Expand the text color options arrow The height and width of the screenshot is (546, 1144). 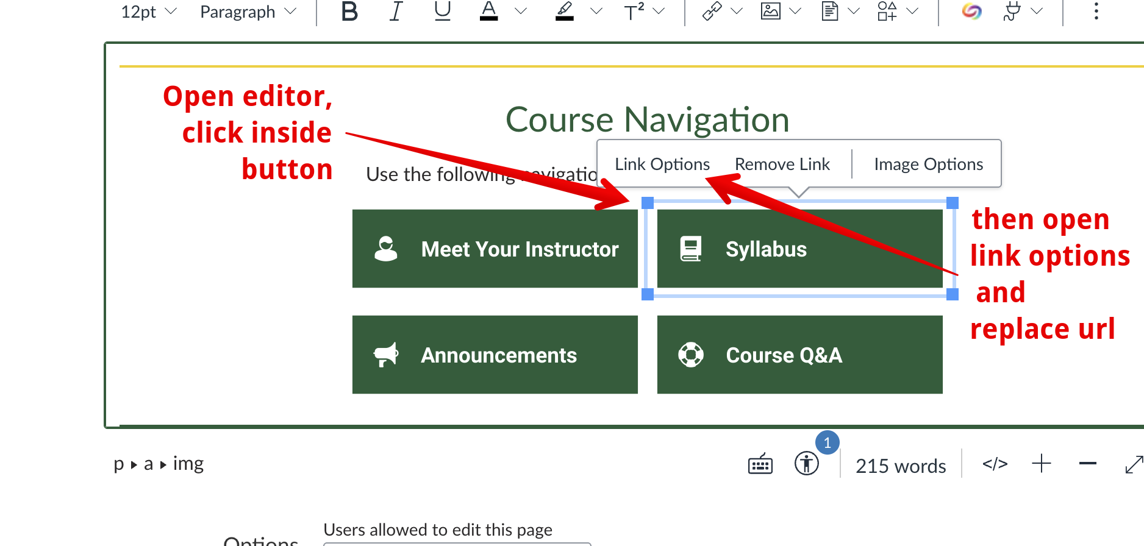521,12
